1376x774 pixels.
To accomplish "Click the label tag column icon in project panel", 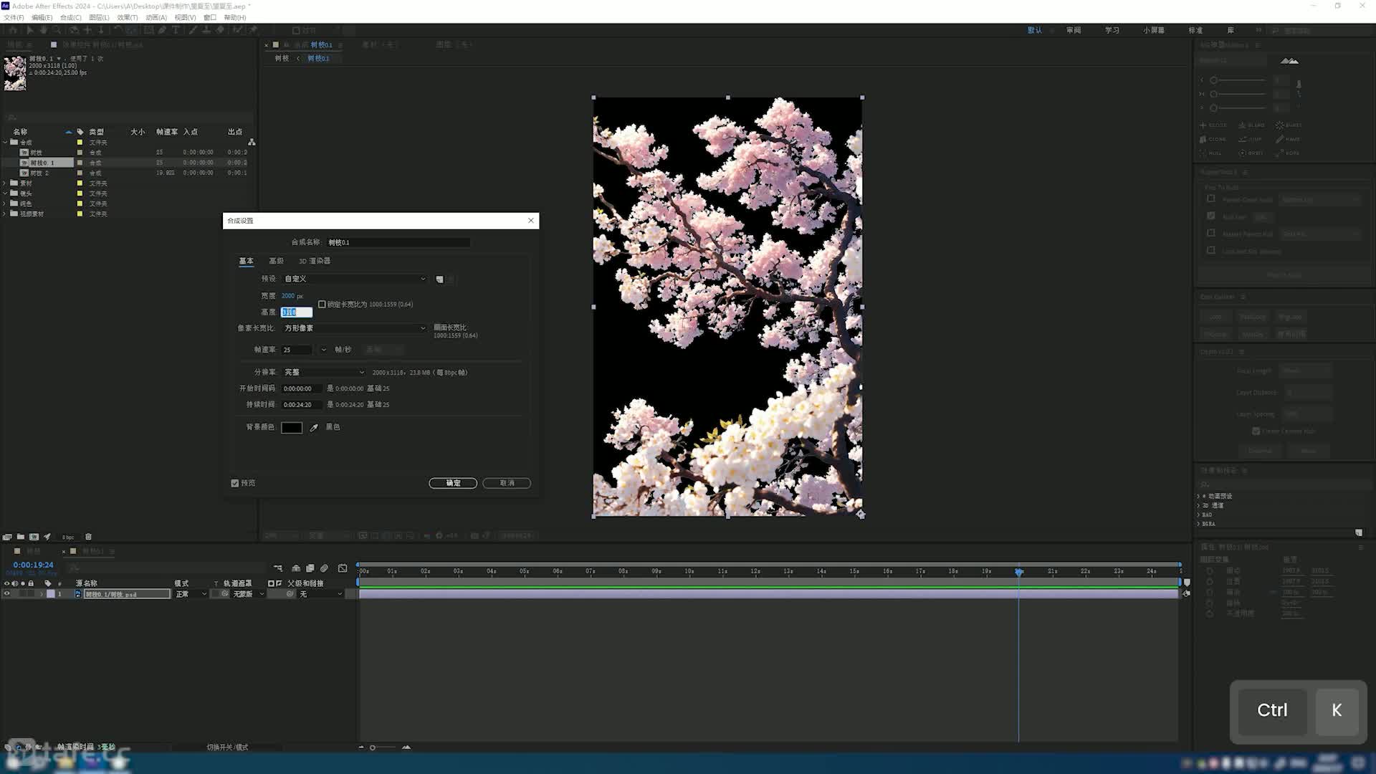I will (x=80, y=132).
